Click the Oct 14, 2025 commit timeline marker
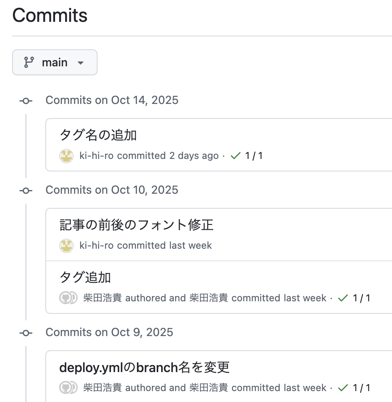Image resolution: width=392 pixels, height=402 pixels. click(x=26, y=101)
